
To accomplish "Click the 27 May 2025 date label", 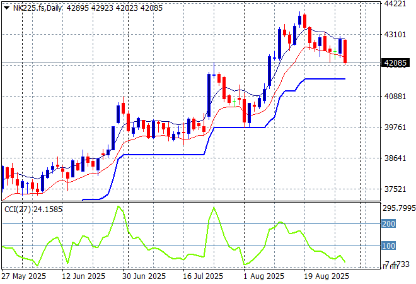I will pyautogui.click(x=23, y=276).
